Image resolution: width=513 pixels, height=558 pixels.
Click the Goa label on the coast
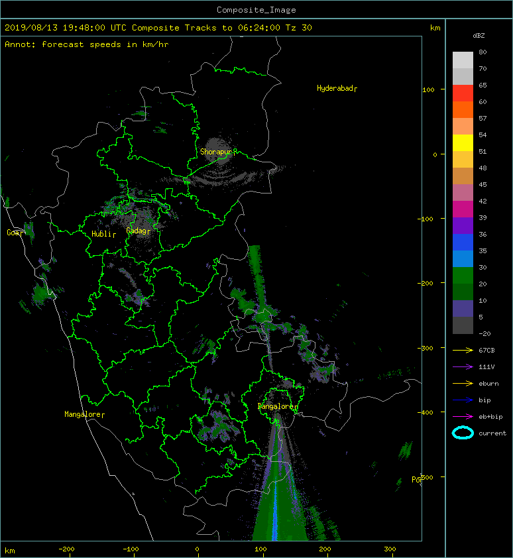(15, 233)
